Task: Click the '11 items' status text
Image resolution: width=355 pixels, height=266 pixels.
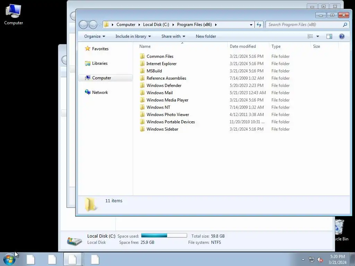Action: coord(114,201)
